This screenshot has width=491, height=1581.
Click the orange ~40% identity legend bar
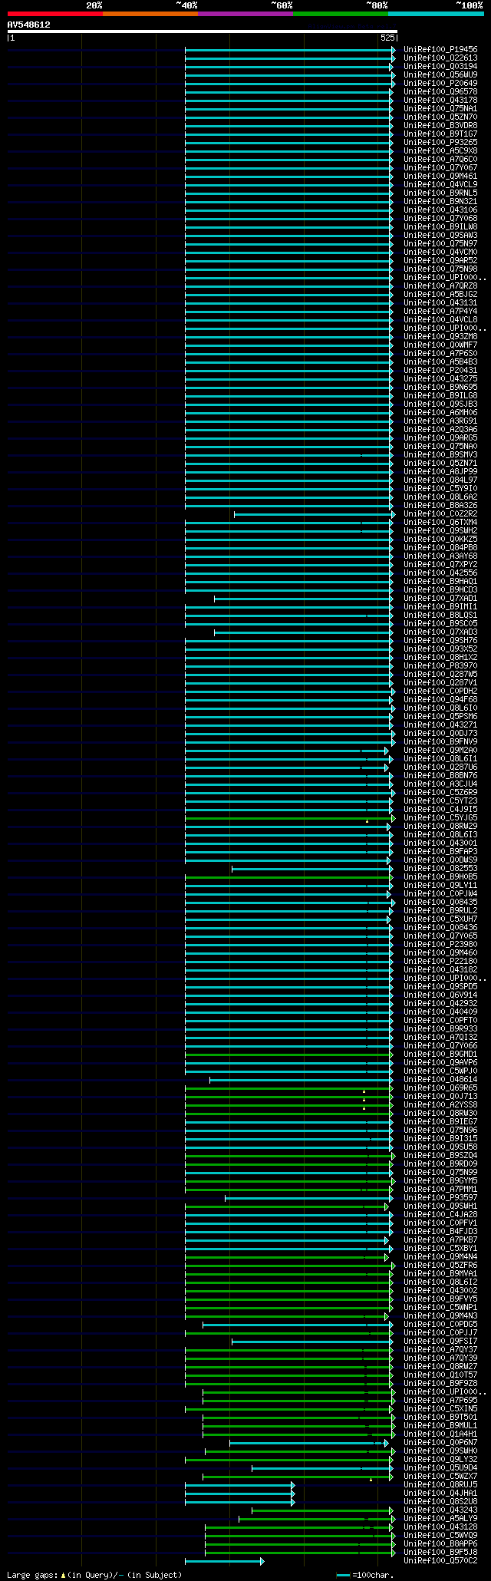[x=150, y=14]
